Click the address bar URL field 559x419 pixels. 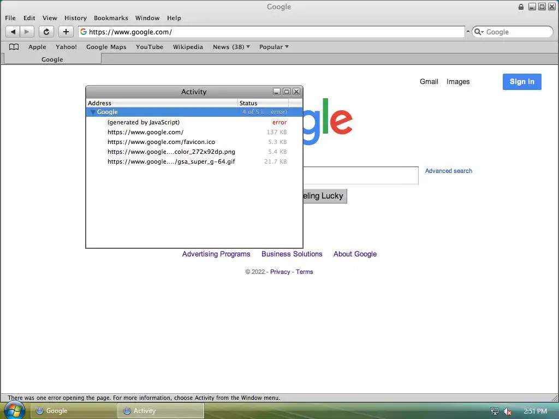coord(271,32)
